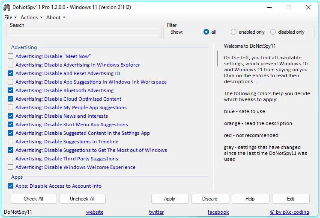Open the "© by pXc-coding" link
The width and height of the screenshot is (320, 218).
(x=290, y=212)
